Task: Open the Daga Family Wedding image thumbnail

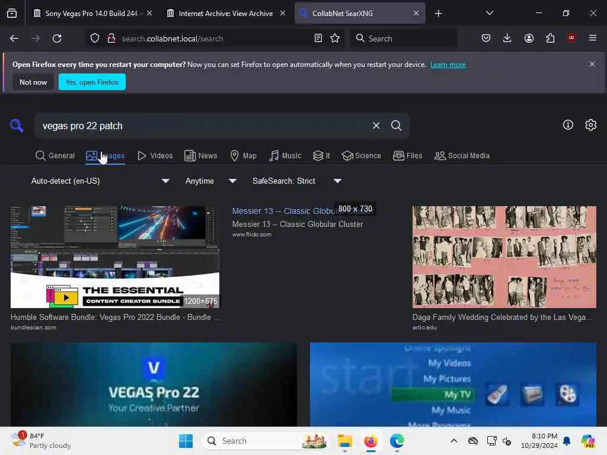Action: tap(504, 257)
